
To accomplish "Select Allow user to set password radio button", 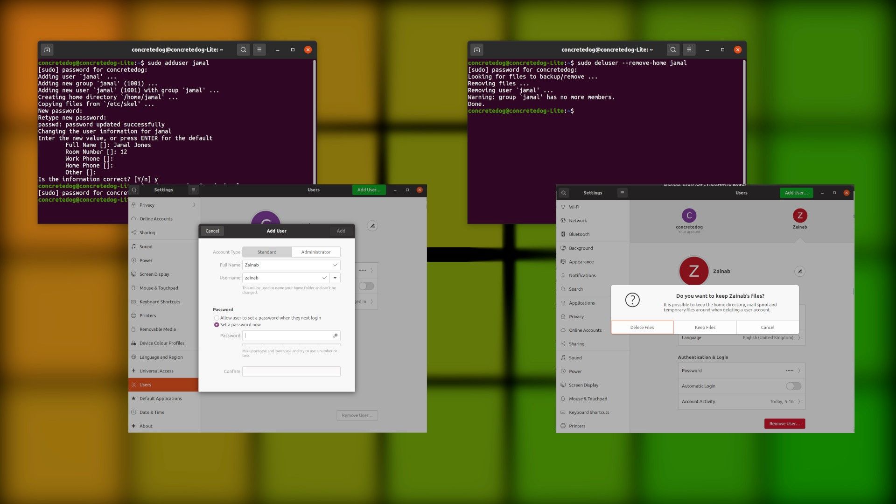I will 217,318.
